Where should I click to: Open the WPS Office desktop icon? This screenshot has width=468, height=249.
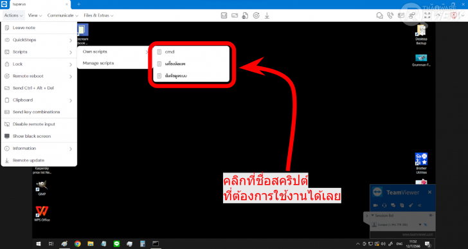[42, 213]
